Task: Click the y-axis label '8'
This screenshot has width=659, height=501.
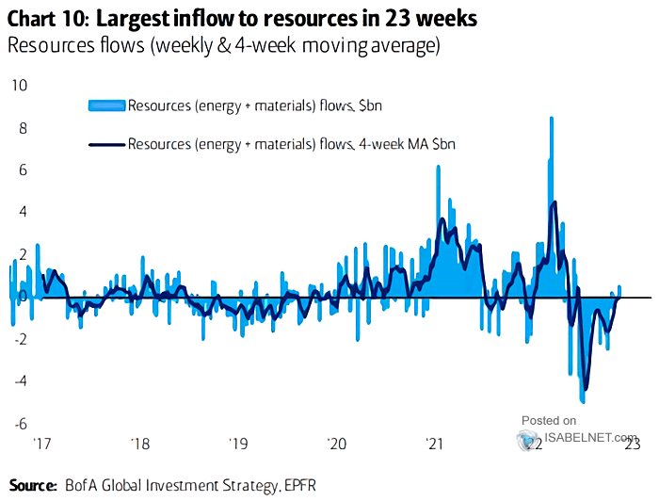Action: tap(23, 128)
